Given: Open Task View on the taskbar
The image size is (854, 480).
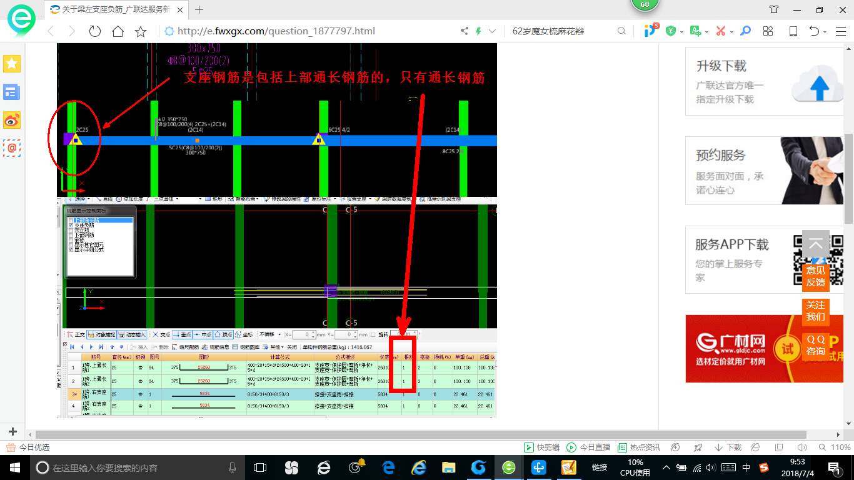Looking at the screenshot, I should (x=259, y=467).
